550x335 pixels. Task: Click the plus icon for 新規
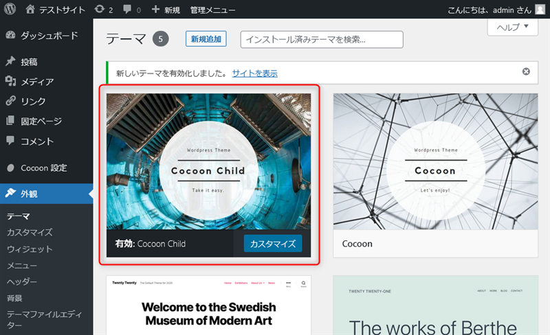(155, 9)
